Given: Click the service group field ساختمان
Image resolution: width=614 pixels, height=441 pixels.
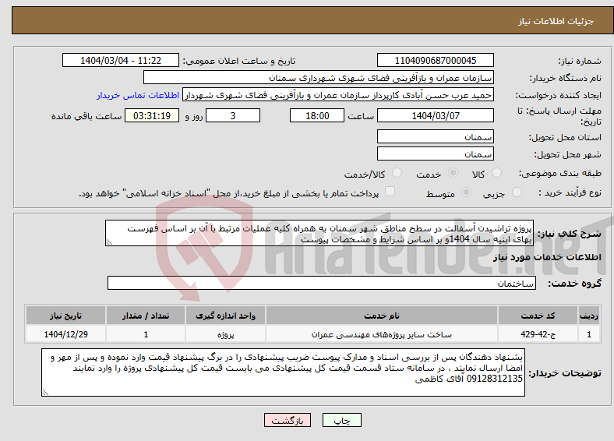Looking at the screenshot, I should click(x=322, y=283).
